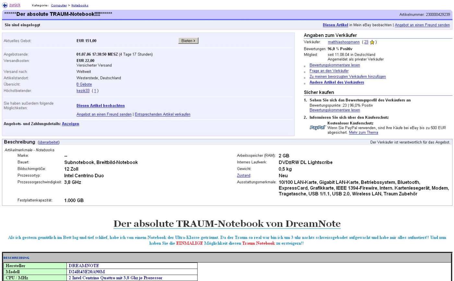Image resolution: width=454 pixels, height=281 pixels.
Task: Click the 'Sie sind eingeloggt' status text
Action: coord(23,25)
